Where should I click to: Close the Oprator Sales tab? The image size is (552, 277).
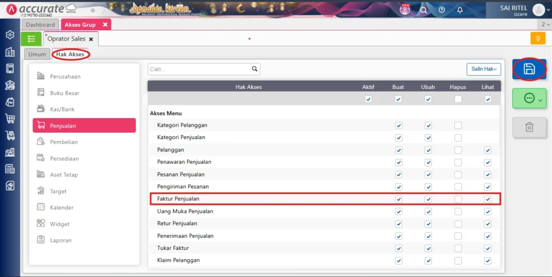point(91,39)
